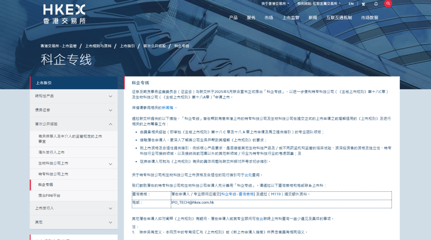The width and height of the screenshot is (431, 240).
Task: Open the 互联互通机制 navigation menu
Action: [x=339, y=18]
